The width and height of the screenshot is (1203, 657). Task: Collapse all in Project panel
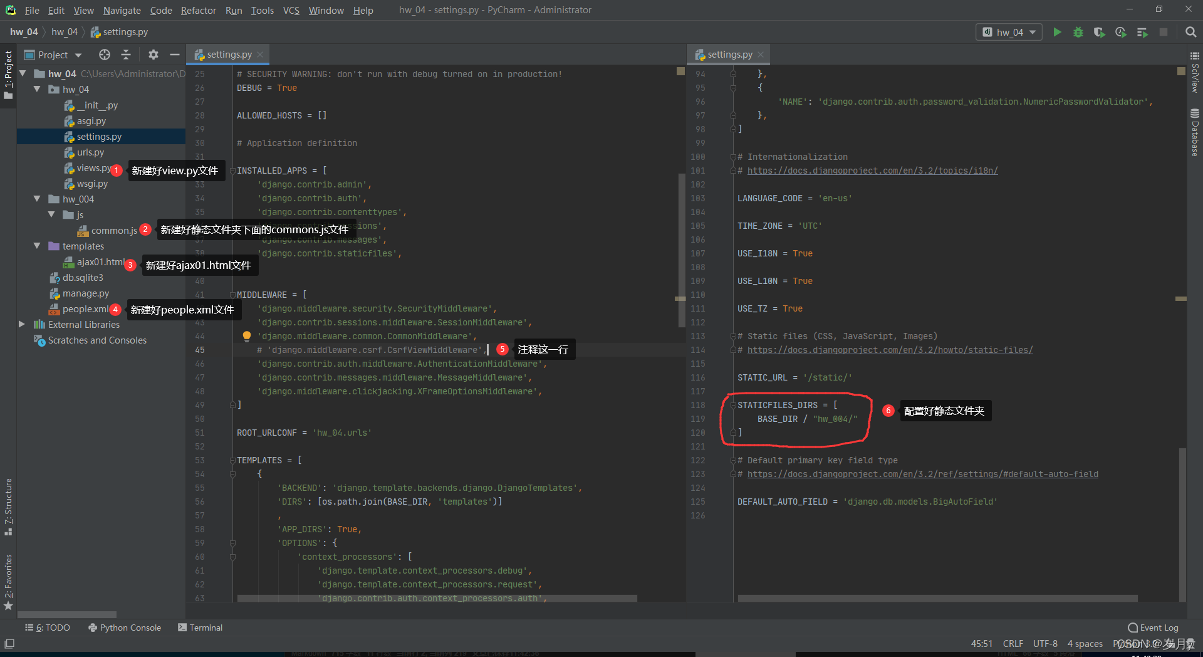tap(126, 55)
